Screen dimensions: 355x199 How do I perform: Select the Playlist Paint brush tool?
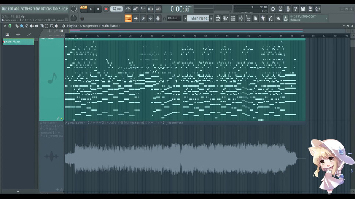point(22,26)
